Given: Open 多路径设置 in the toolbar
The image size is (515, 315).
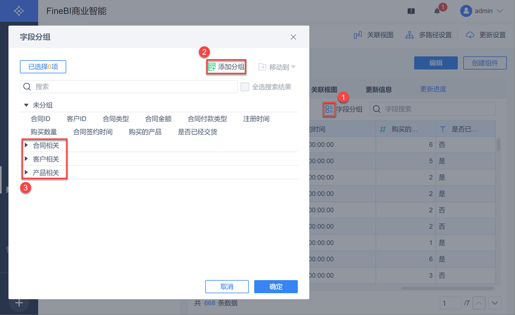Looking at the screenshot, I should [429, 35].
